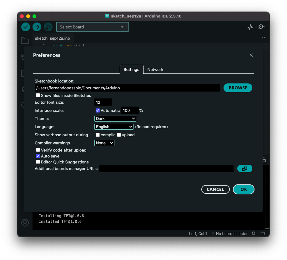Open the Language dropdown showing English
This screenshot has width=287, height=260.
(x=114, y=127)
